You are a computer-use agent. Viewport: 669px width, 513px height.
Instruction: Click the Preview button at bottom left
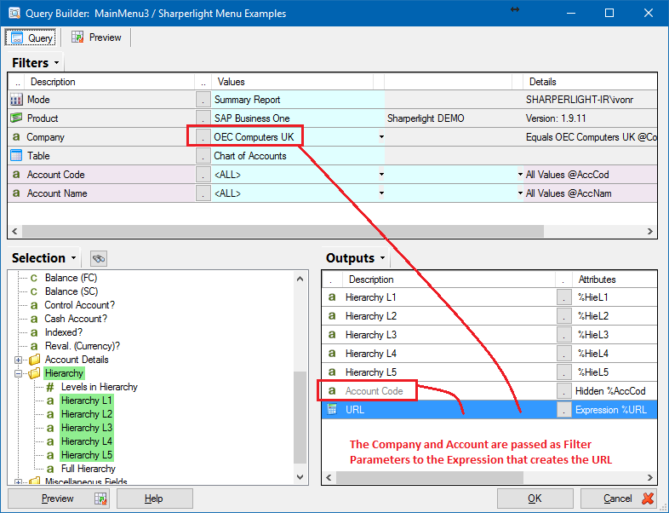[59, 499]
